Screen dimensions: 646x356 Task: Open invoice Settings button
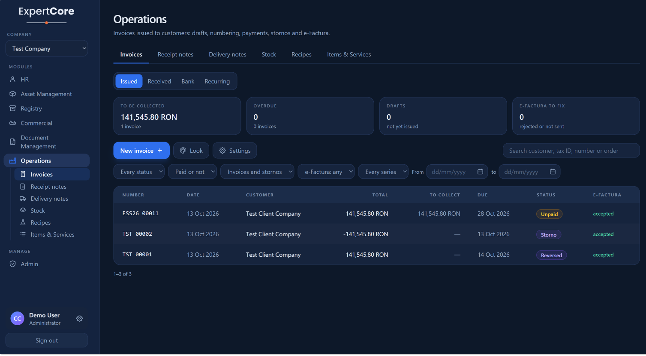point(235,151)
